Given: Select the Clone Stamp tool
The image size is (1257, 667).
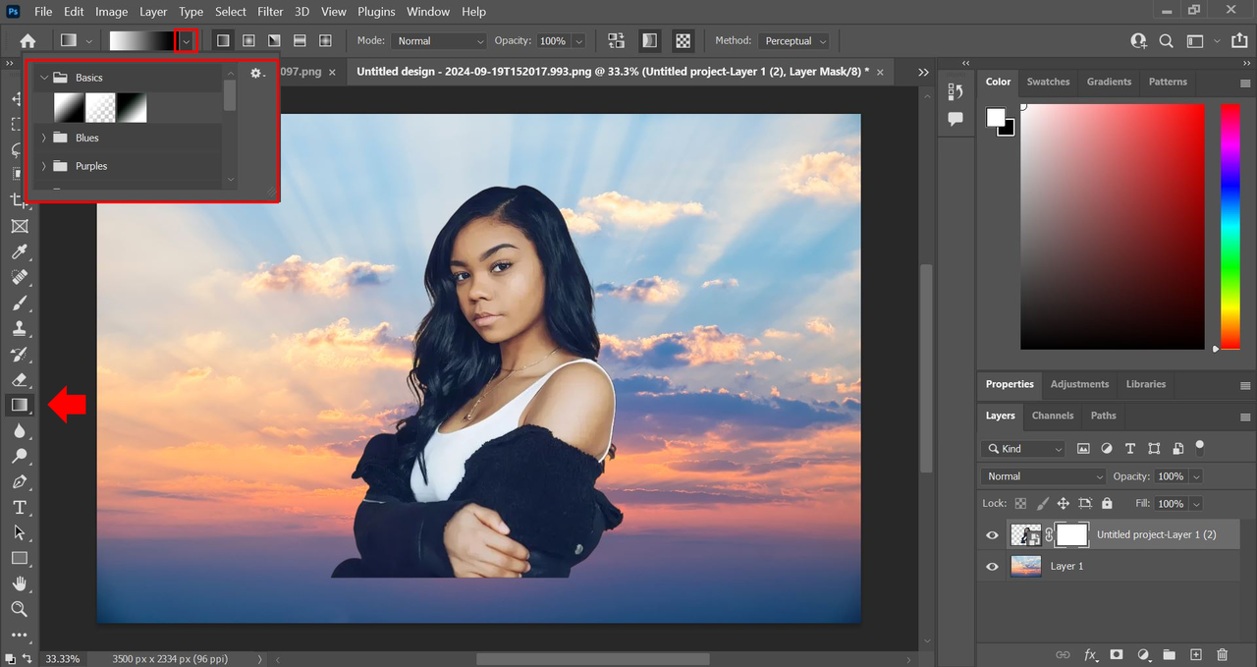Looking at the screenshot, I should point(19,328).
